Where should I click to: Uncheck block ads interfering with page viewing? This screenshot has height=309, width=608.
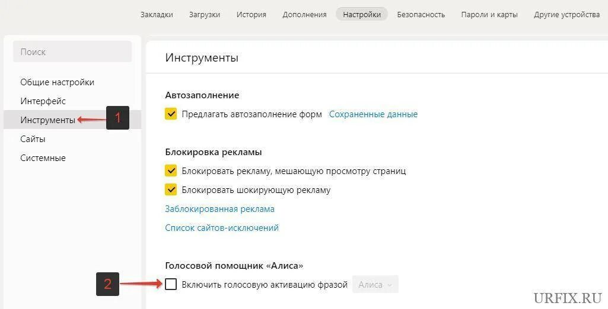(x=171, y=171)
